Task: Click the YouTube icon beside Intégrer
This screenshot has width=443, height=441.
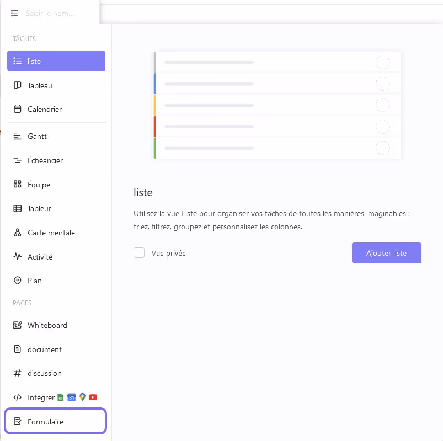Action: click(x=93, y=397)
